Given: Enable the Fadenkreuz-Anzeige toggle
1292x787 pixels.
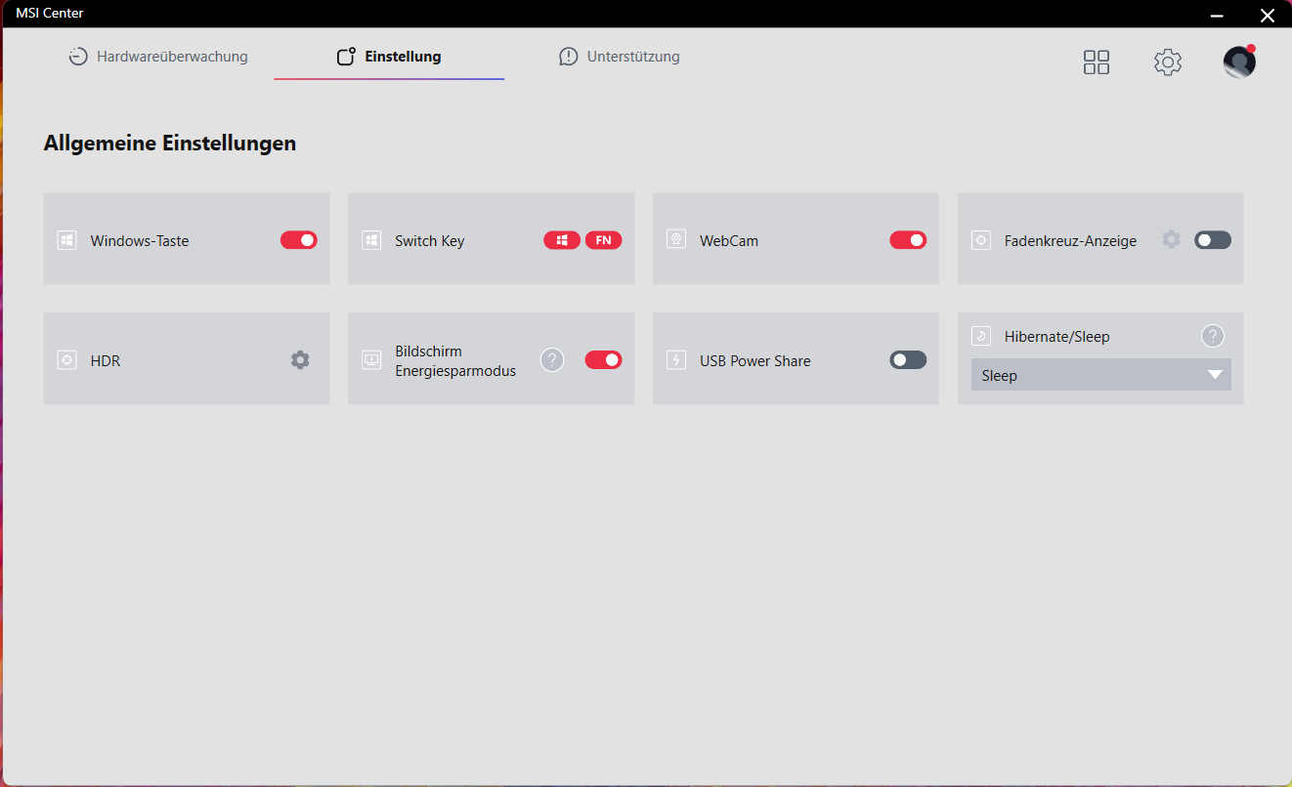Looking at the screenshot, I should (x=1212, y=240).
